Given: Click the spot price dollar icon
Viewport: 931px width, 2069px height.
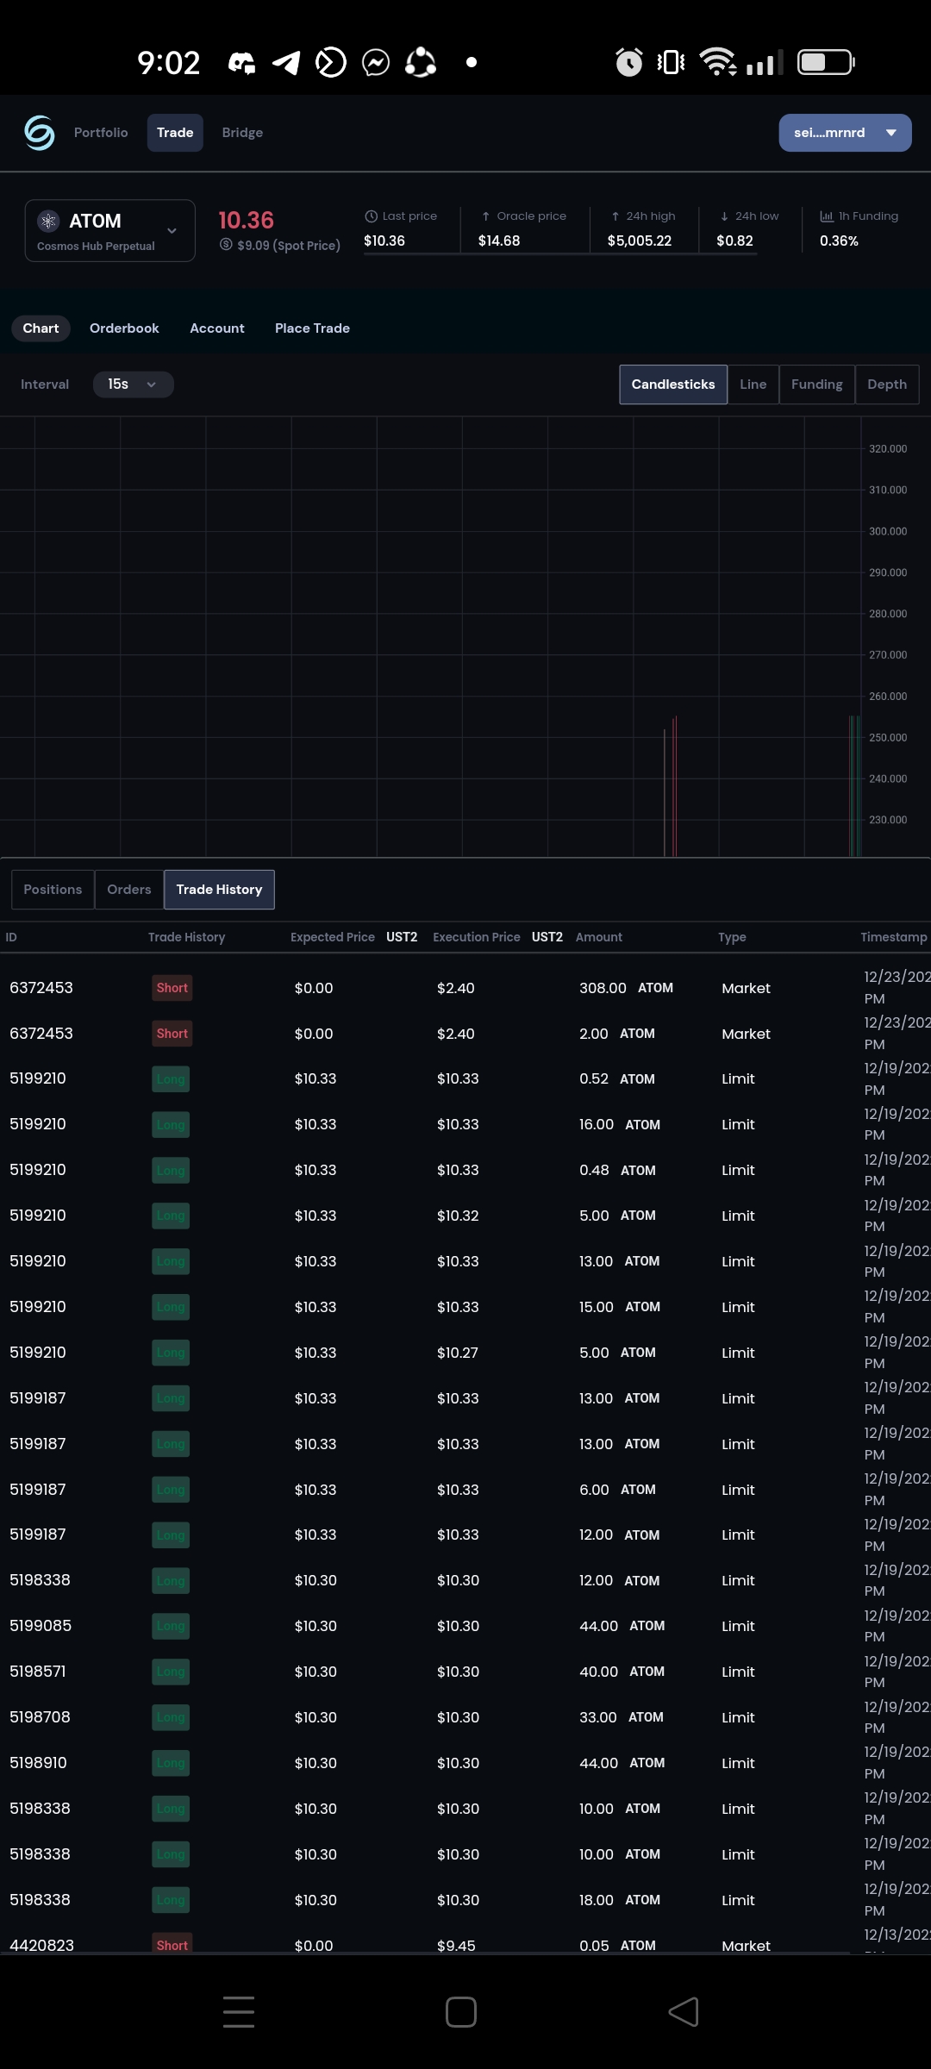Looking at the screenshot, I should (226, 245).
